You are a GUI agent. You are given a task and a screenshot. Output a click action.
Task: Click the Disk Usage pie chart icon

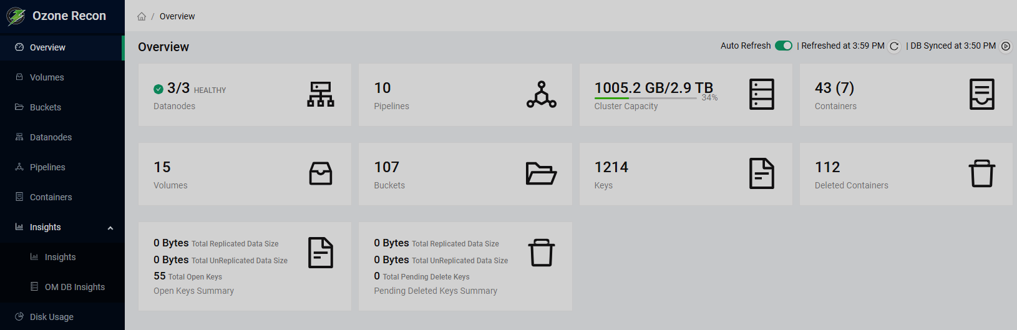pos(19,316)
